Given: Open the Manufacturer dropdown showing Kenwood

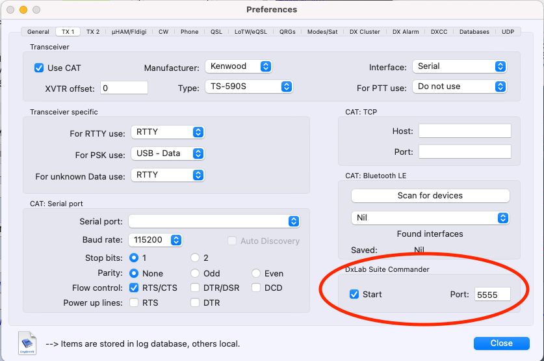Looking at the screenshot, I should 238,66.
